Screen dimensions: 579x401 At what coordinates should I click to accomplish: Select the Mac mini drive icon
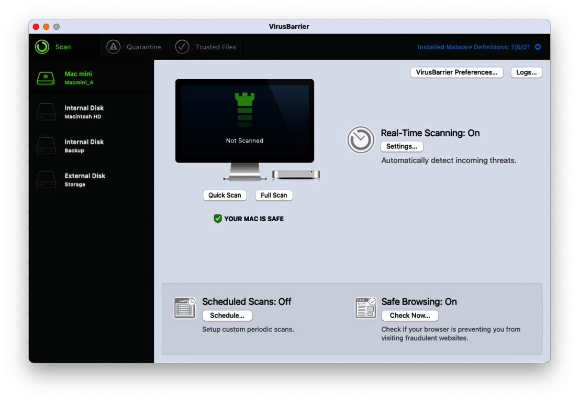click(x=46, y=78)
